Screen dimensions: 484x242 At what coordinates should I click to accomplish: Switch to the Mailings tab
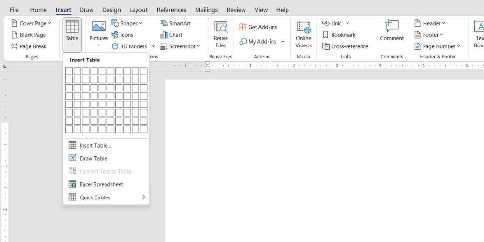pyautogui.click(x=207, y=10)
